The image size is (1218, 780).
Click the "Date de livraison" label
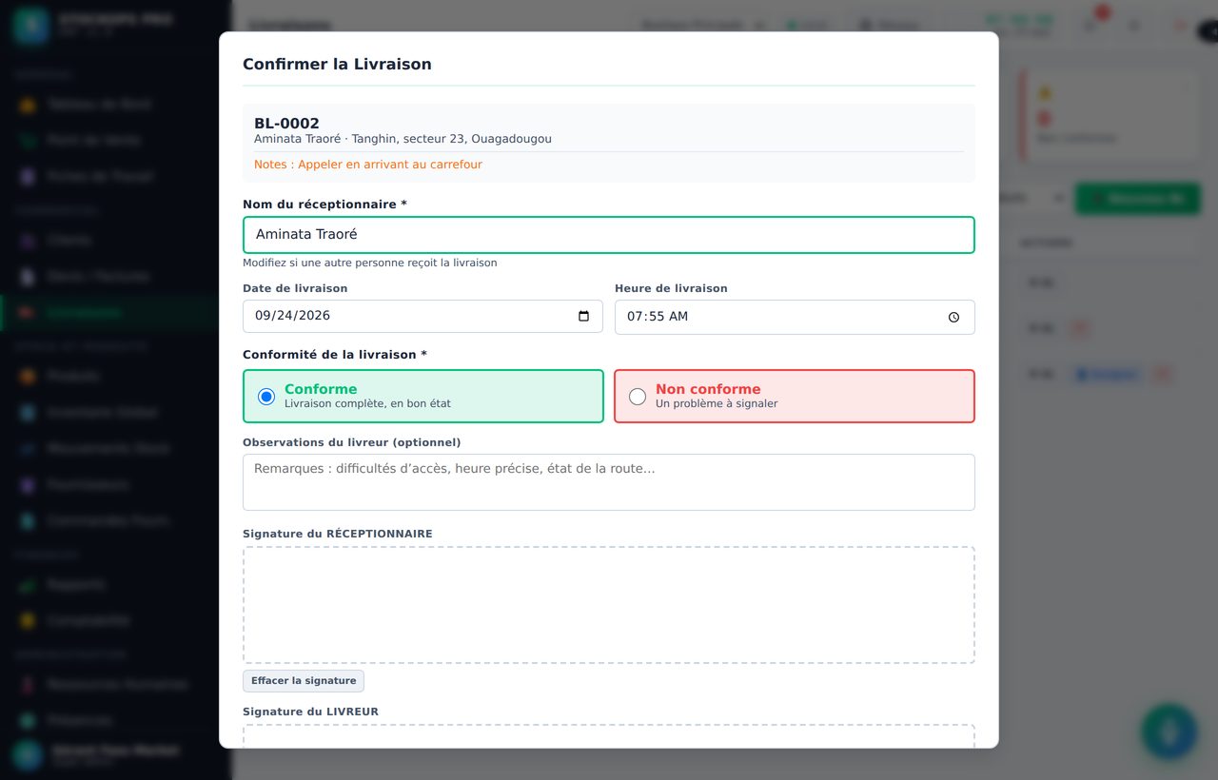tap(295, 288)
